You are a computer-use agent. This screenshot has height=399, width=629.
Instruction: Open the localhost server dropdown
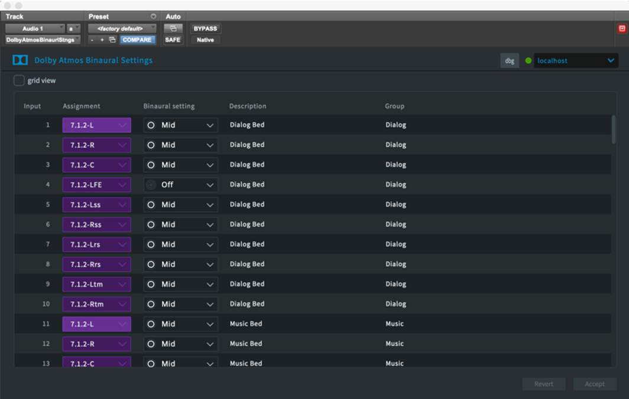point(576,60)
